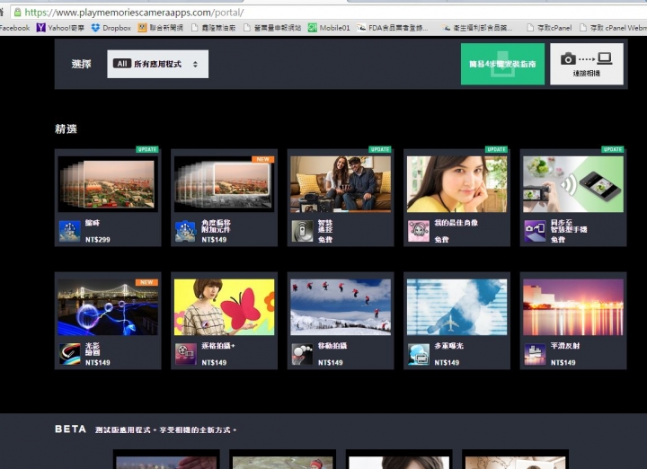Open the Dropbox bookmark

click(x=111, y=28)
